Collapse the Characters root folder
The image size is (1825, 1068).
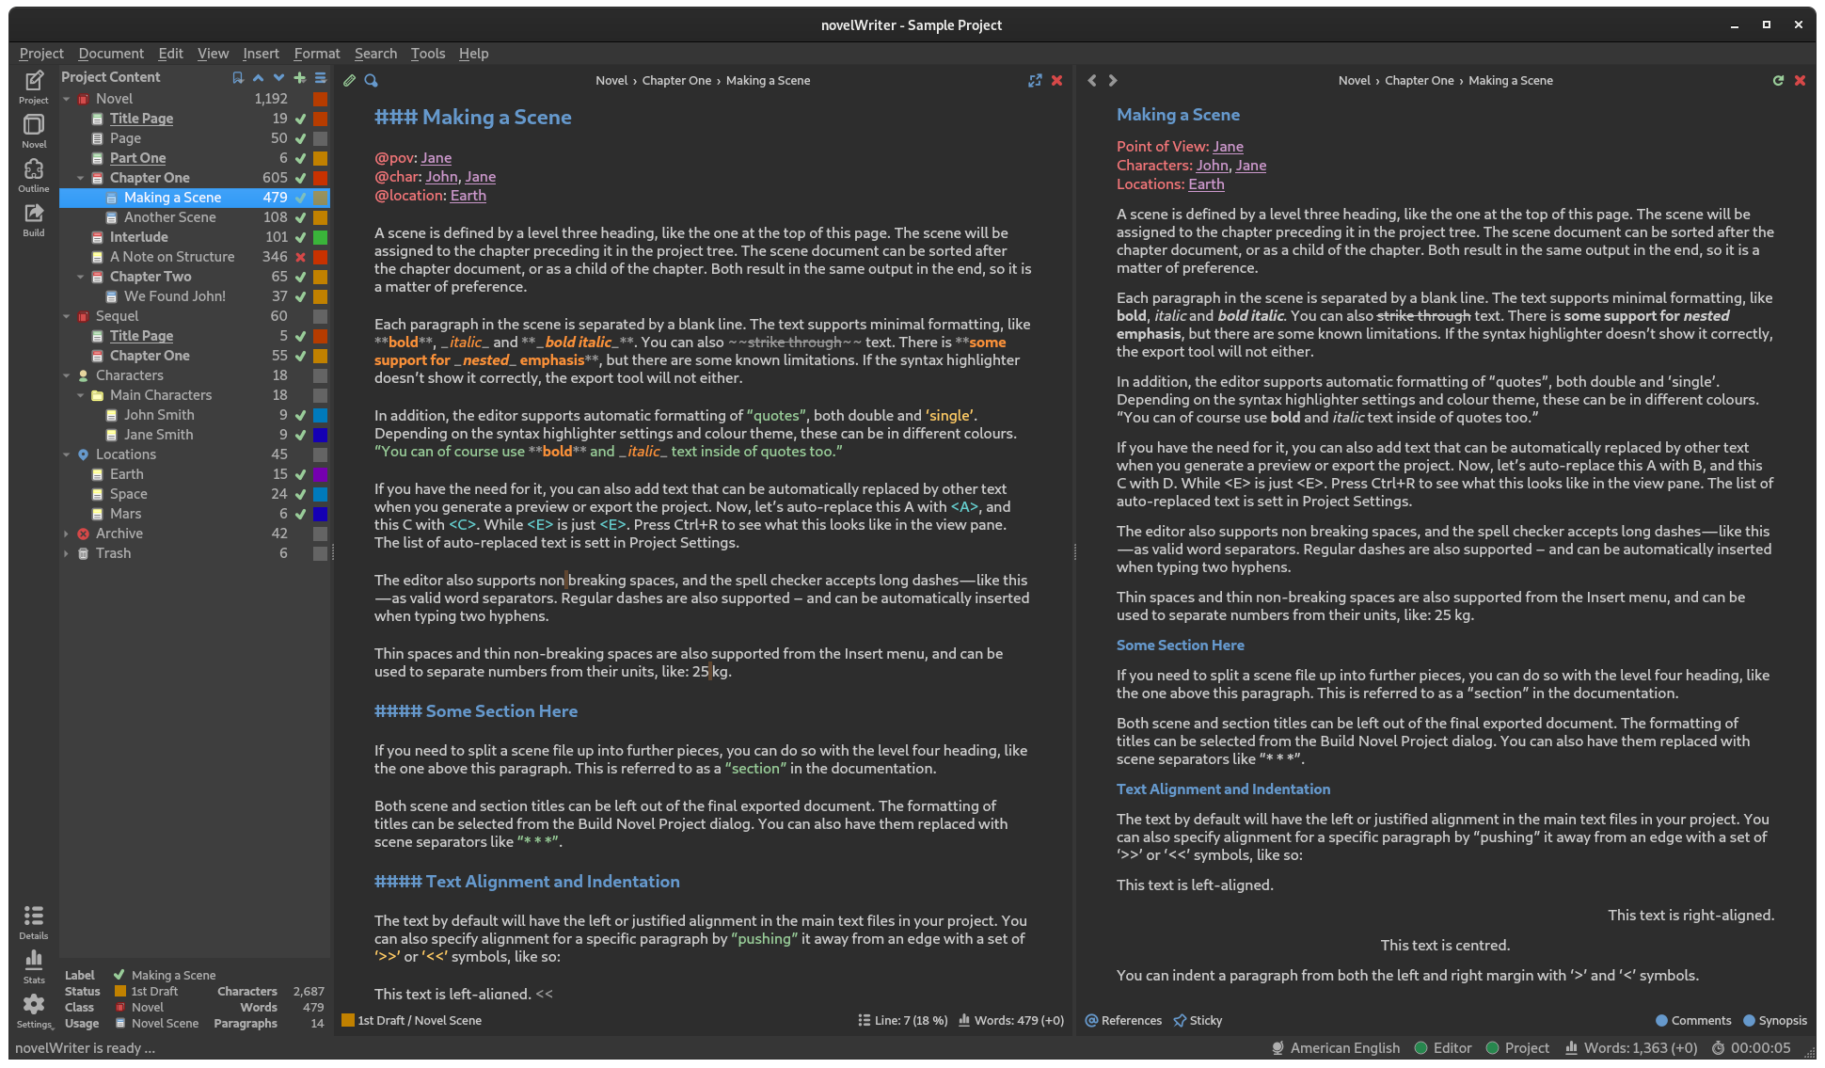[x=67, y=375]
